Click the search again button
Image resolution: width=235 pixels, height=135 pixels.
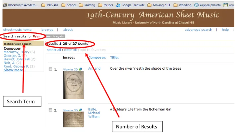[55, 36]
